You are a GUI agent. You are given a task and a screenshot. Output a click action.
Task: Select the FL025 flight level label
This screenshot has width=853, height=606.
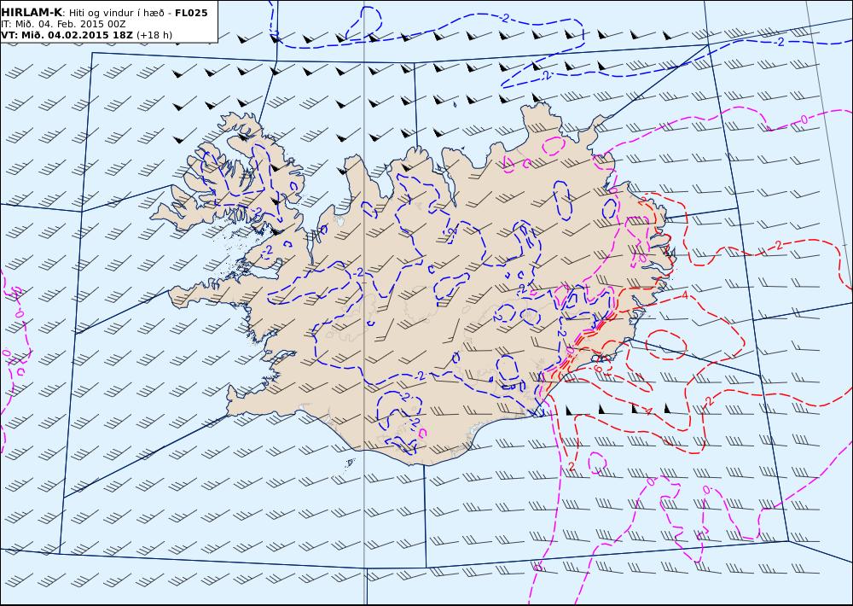(x=191, y=13)
